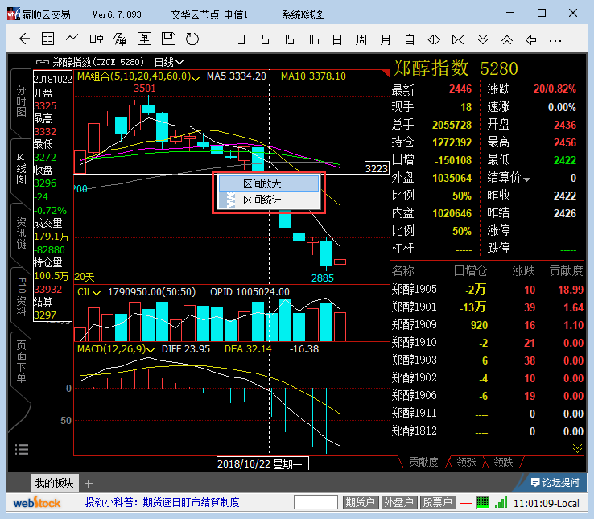
Task: Select 区间统计 from context menu
Action: pos(262,200)
